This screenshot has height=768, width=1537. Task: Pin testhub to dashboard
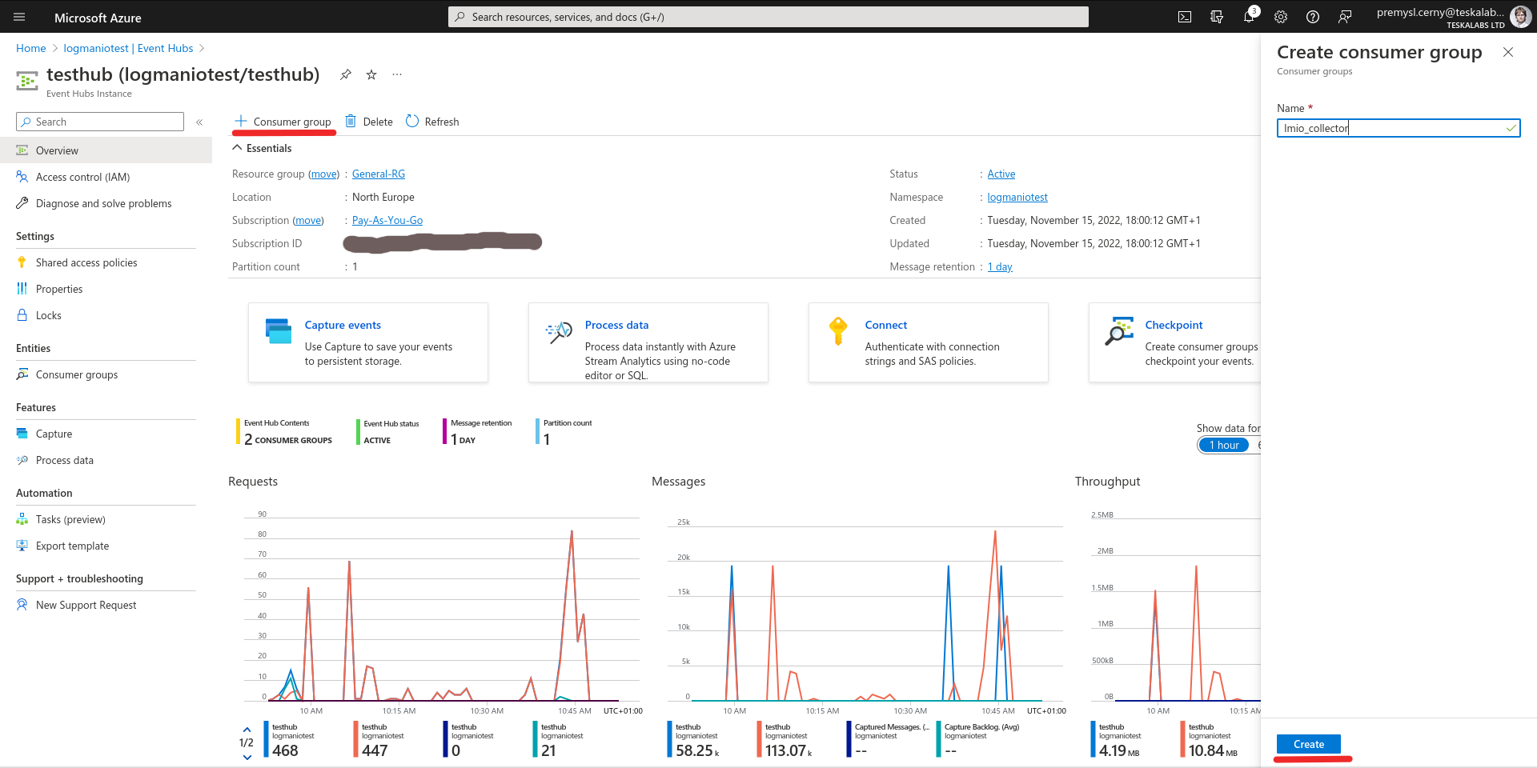(346, 74)
